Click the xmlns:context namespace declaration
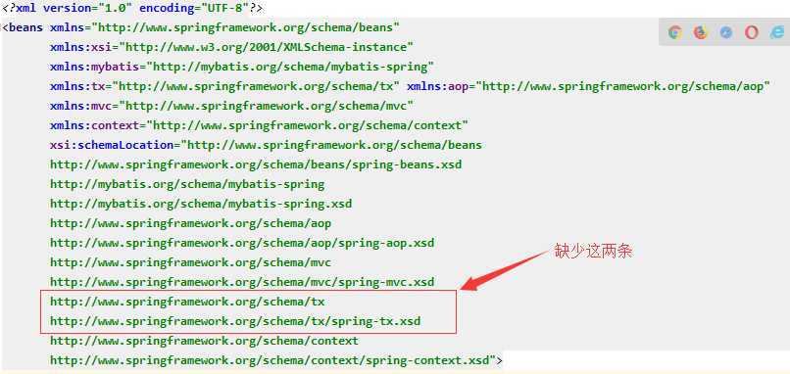The height and width of the screenshot is (374, 790). (259, 125)
